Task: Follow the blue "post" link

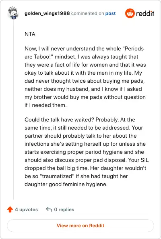Action: coord(111,13)
